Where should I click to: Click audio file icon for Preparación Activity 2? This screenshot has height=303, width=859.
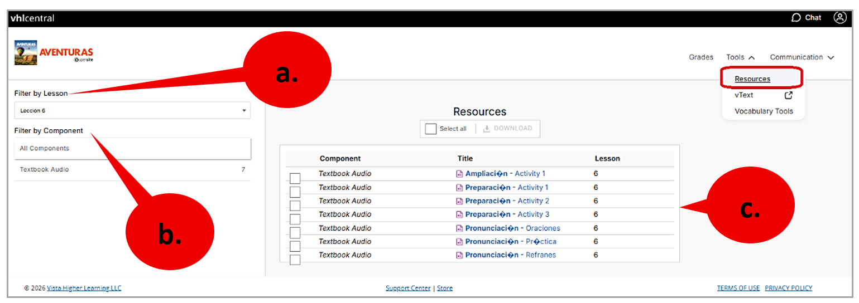[460, 201]
